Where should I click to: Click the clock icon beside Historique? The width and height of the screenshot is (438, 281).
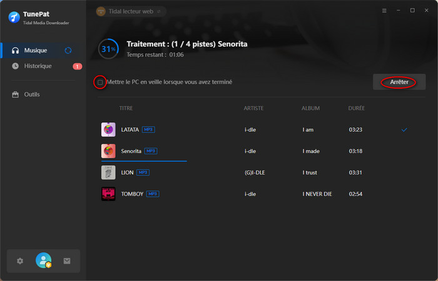pos(16,66)
